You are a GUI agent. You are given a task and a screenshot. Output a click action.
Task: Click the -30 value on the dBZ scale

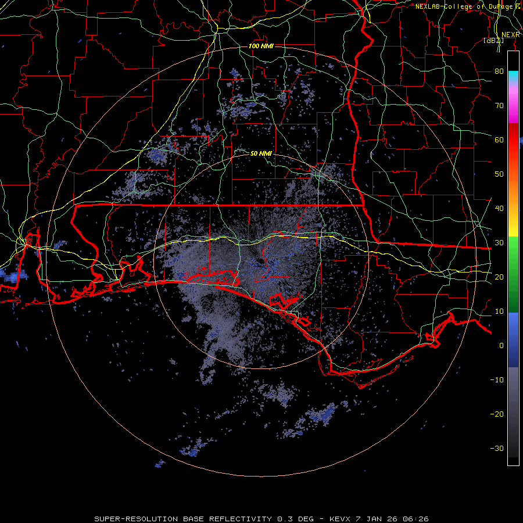497,448
